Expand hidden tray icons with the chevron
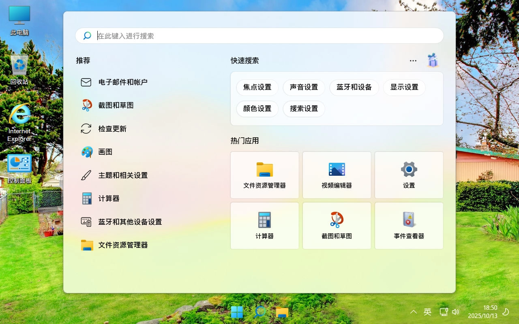This screenshot has height=324, width=519. point(413,312)
